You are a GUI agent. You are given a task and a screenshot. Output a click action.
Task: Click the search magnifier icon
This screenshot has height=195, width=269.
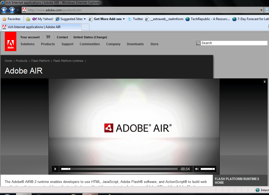(198, 43)
